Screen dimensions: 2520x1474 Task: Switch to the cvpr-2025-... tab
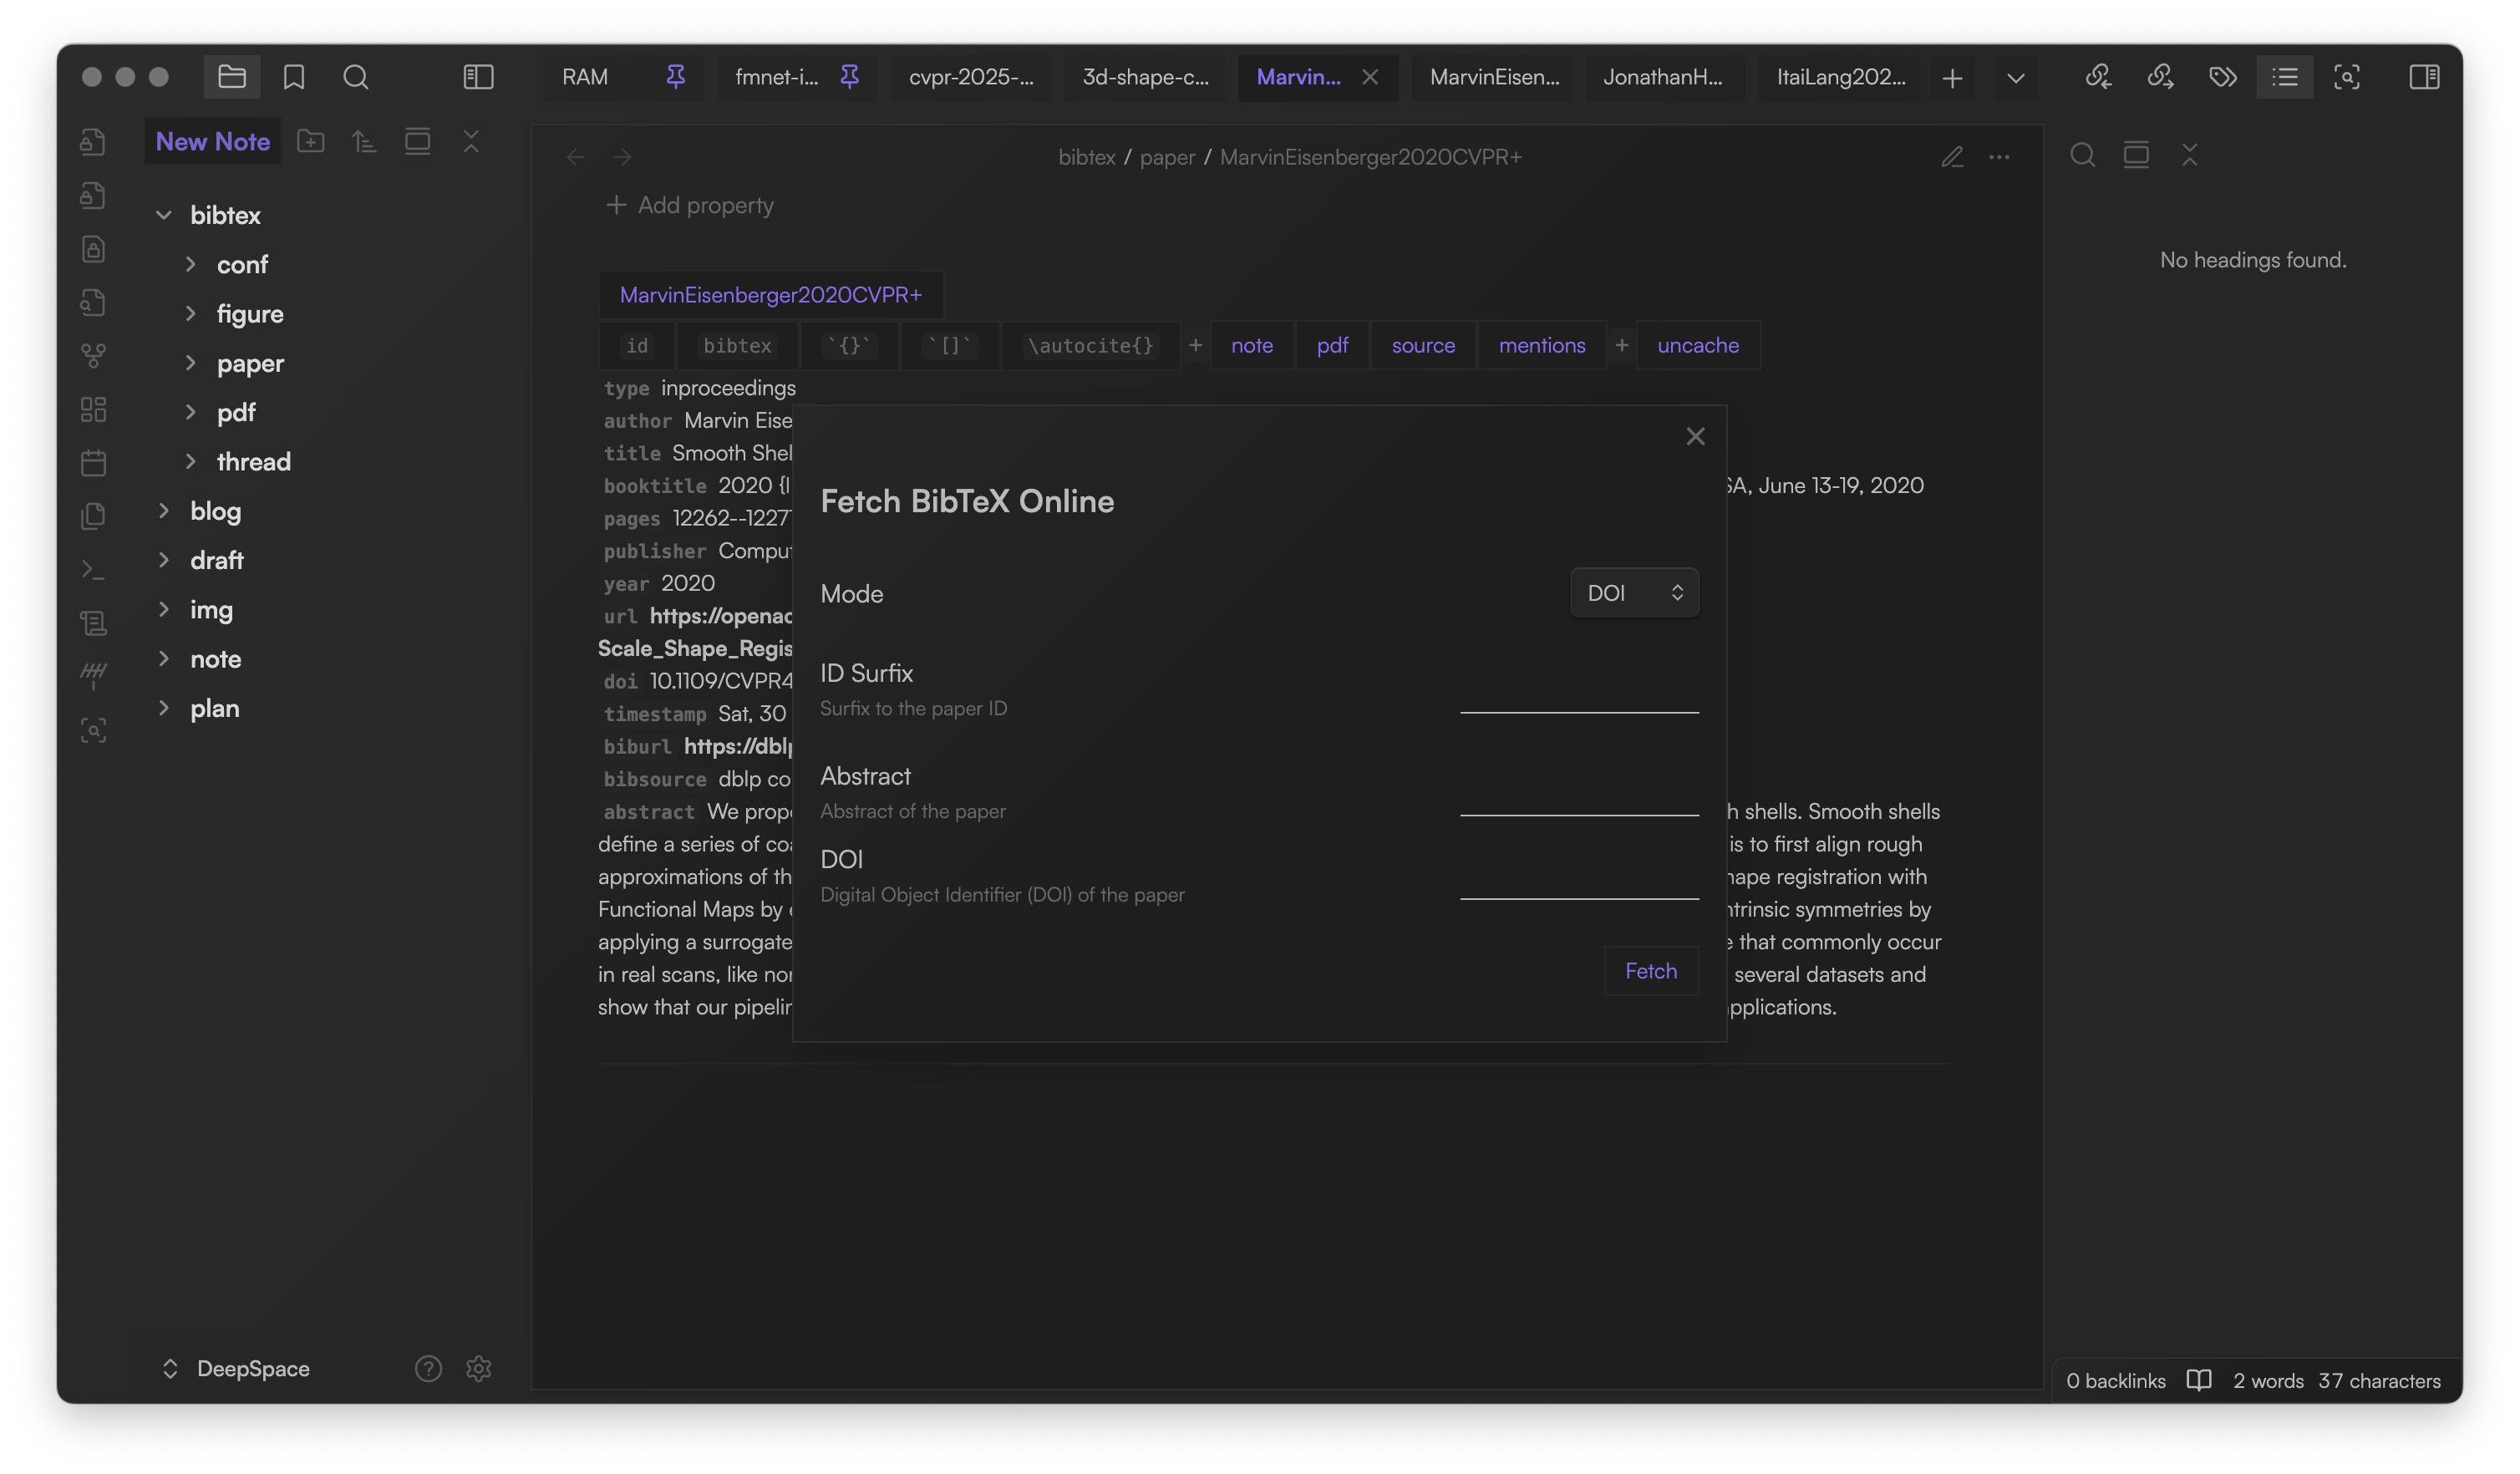click(970, 77)
